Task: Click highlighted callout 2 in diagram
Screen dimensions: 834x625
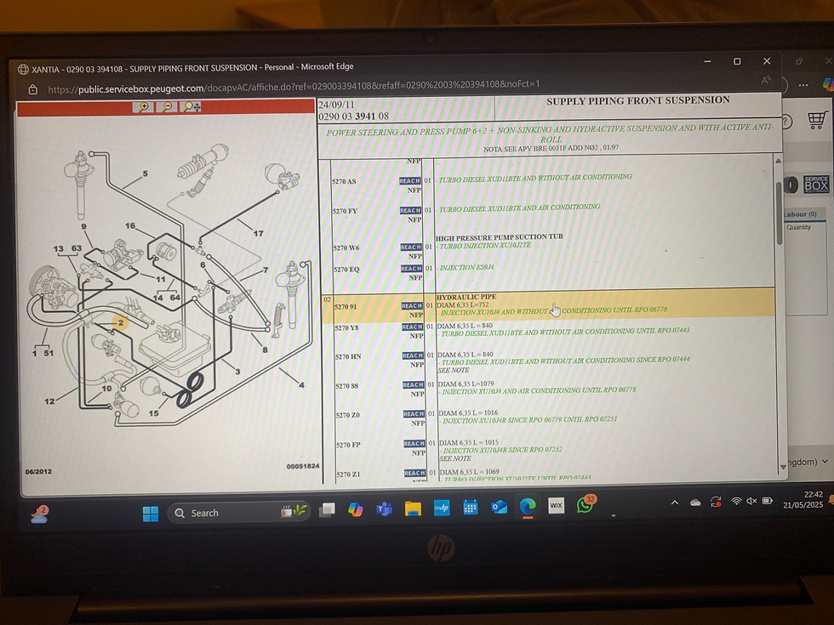Action: [121, 322]
